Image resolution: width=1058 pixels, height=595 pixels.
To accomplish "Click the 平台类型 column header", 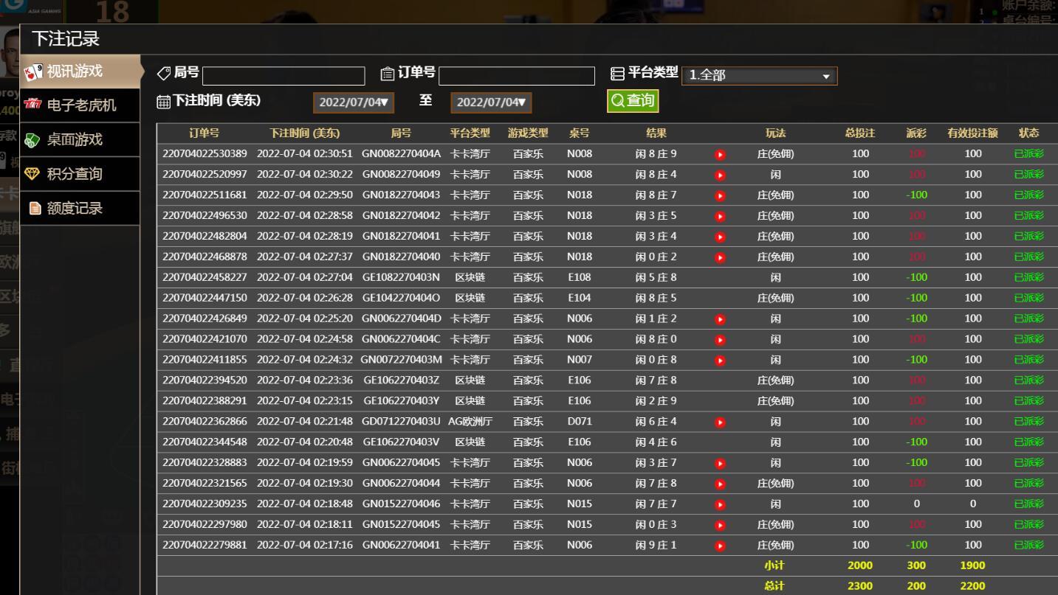I will tap(470, 133).
